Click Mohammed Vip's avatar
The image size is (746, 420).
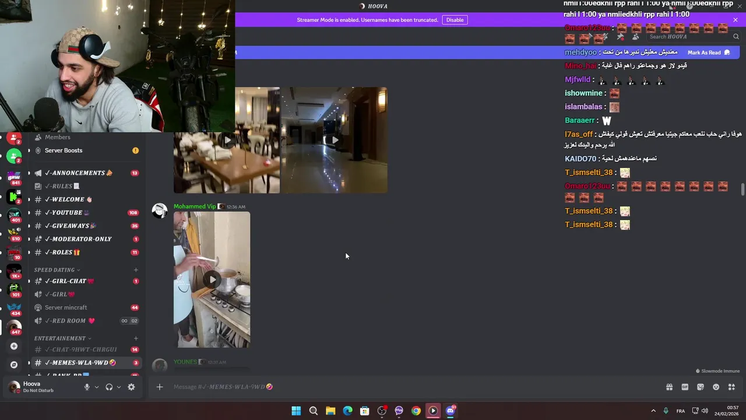point(160,211)
